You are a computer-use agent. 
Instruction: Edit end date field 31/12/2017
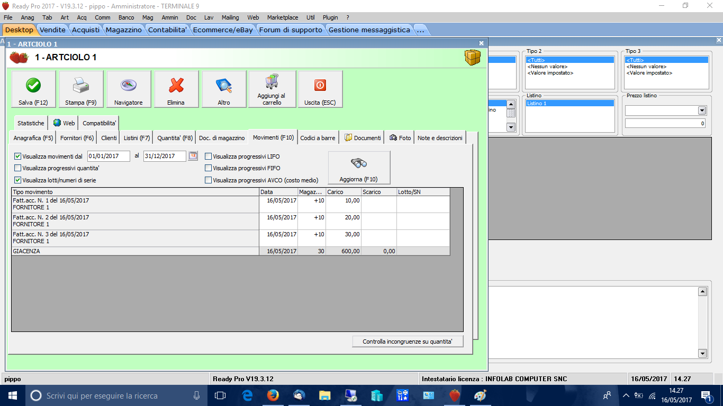coord(165,156)
